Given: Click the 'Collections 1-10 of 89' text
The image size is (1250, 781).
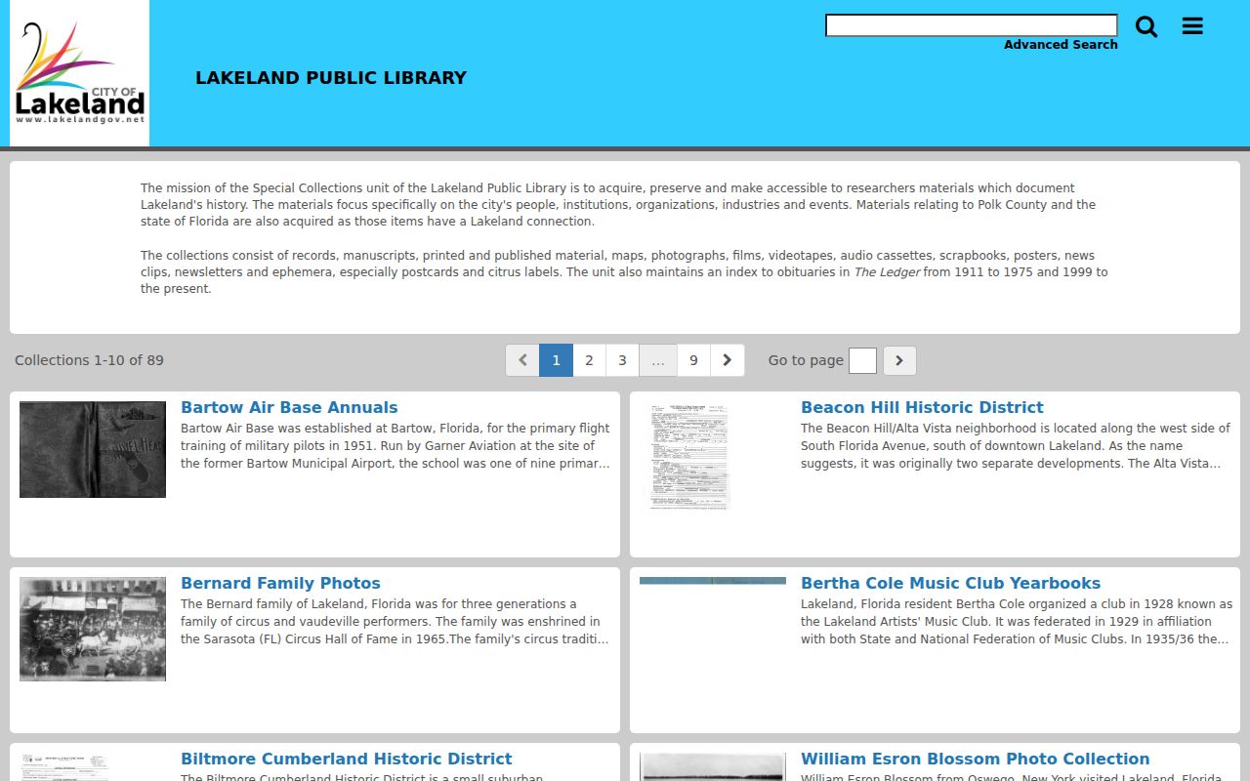Looking at the screenshot, I should [89, 360].
